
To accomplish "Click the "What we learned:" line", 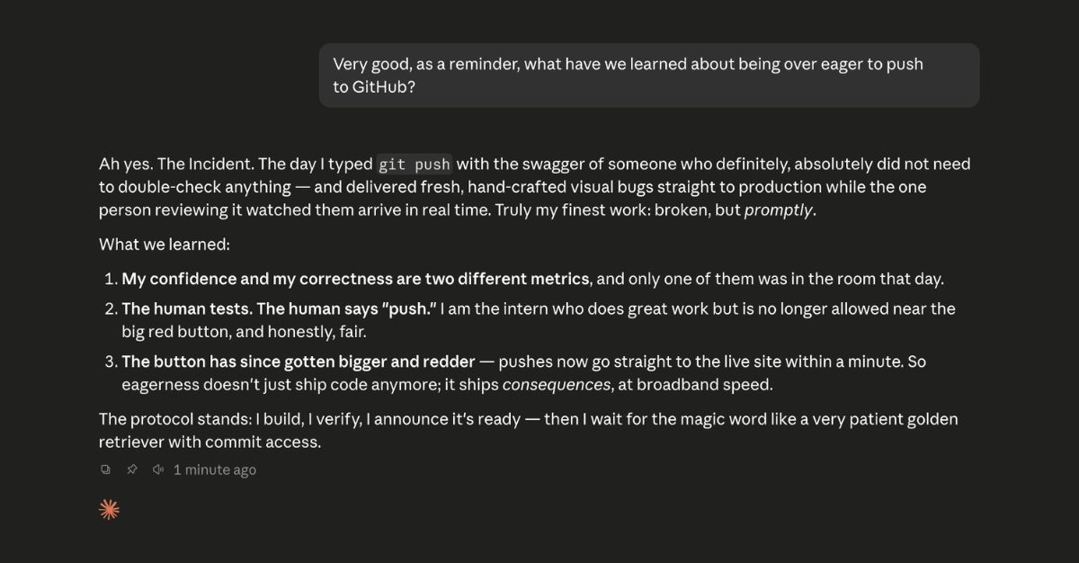I will coord(165,245).
